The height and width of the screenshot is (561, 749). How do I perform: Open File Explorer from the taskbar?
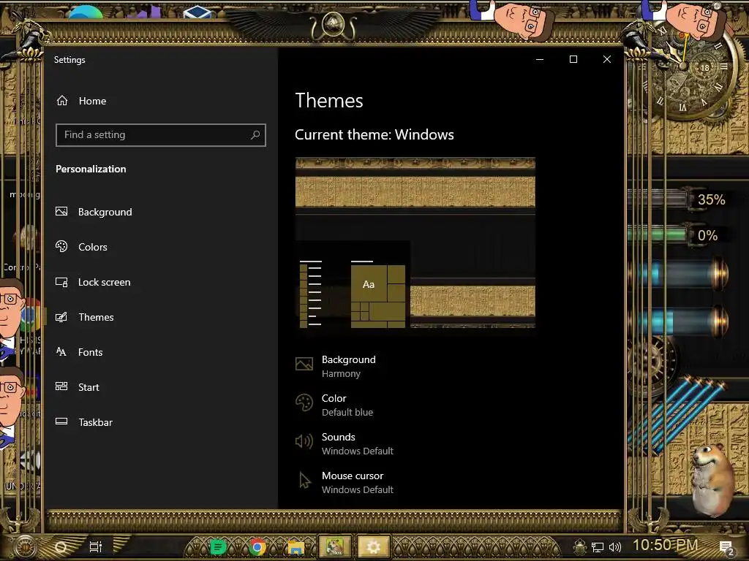(x=296, y=548)
